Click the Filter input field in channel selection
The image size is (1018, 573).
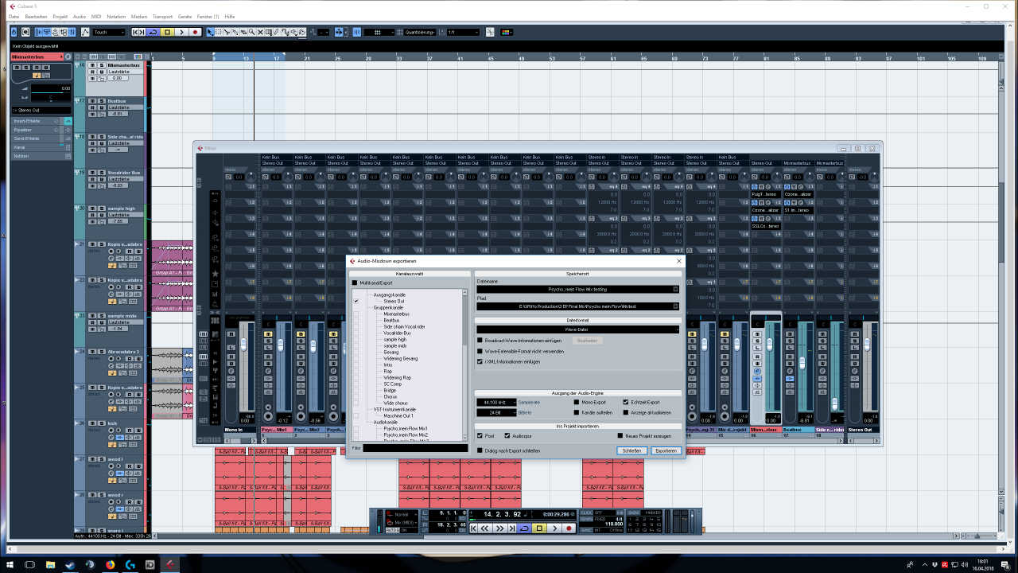415,448
